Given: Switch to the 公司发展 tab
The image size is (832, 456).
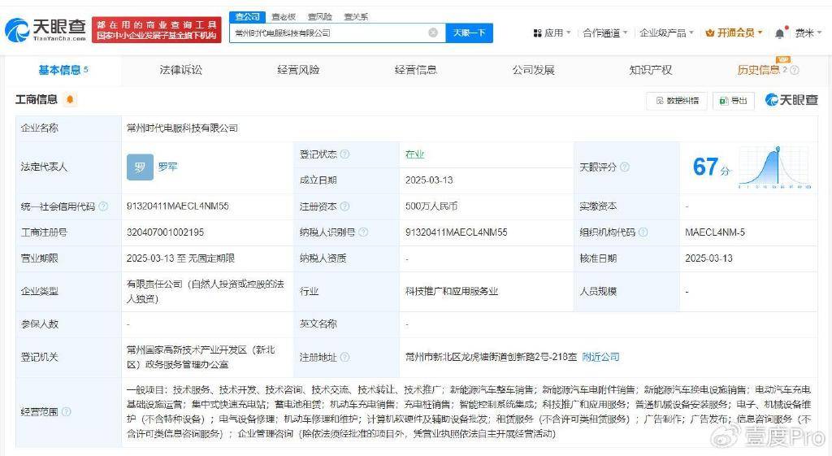Looking at the screenshot, I should coord(533,70).
